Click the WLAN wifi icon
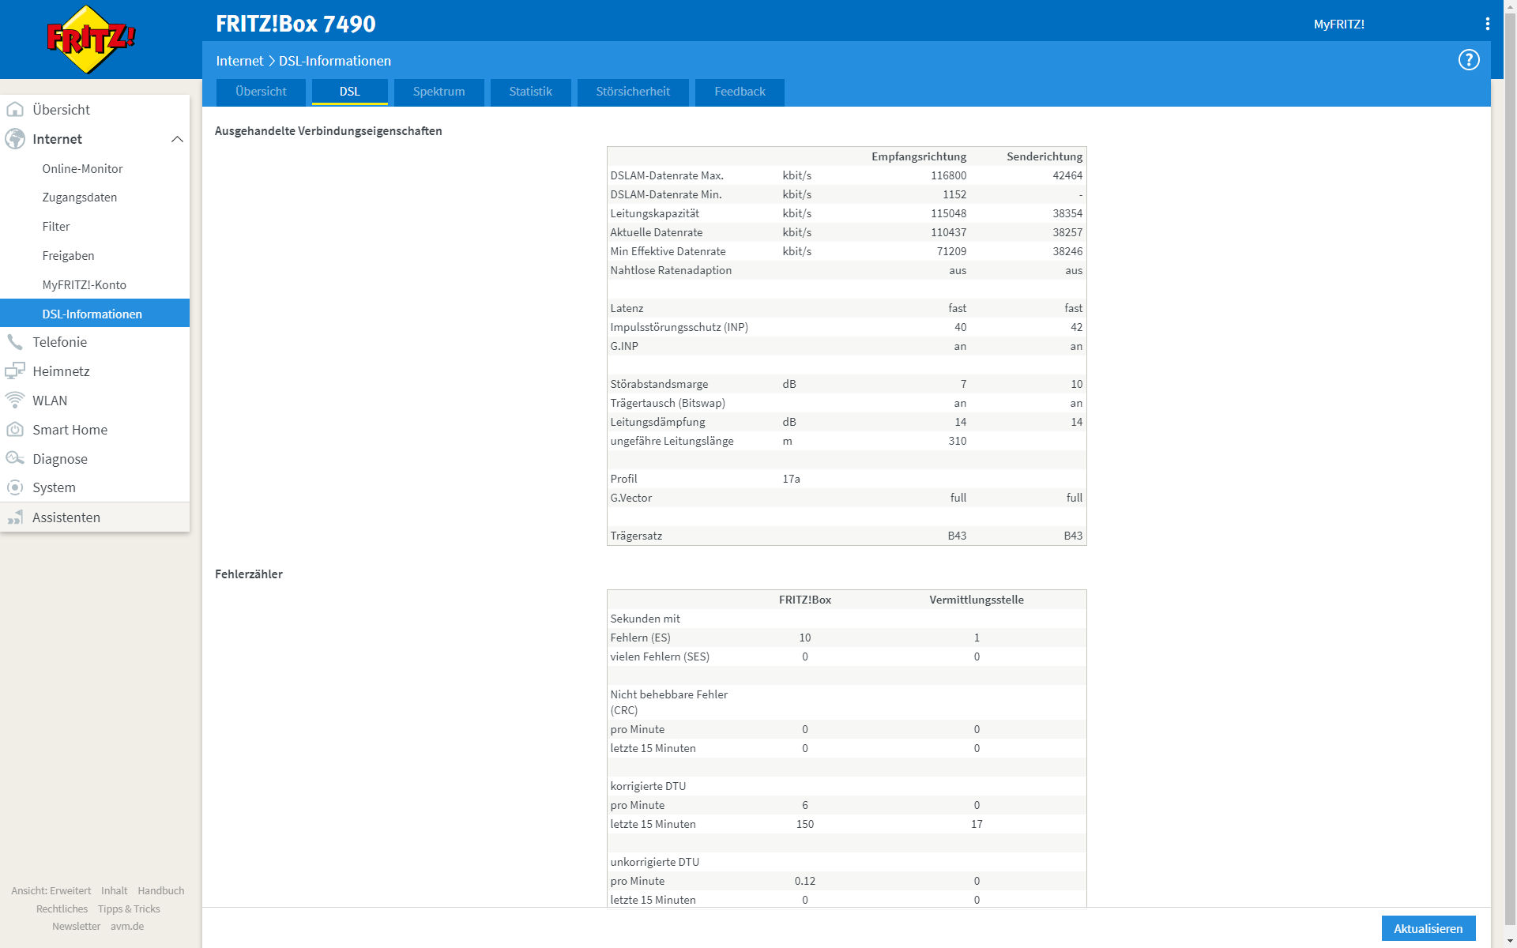This screenshot has height=948, width=1517. pyautogui.click(x=15, y=401)
